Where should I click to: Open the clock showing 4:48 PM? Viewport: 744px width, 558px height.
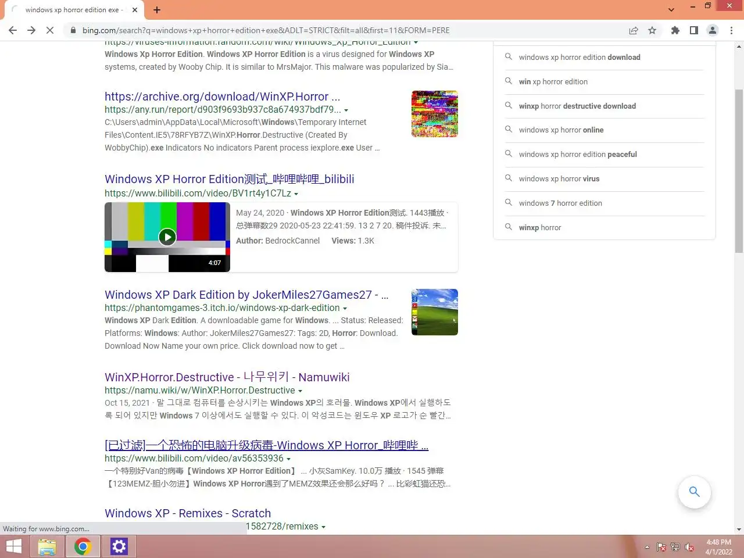tap(719, 547)
